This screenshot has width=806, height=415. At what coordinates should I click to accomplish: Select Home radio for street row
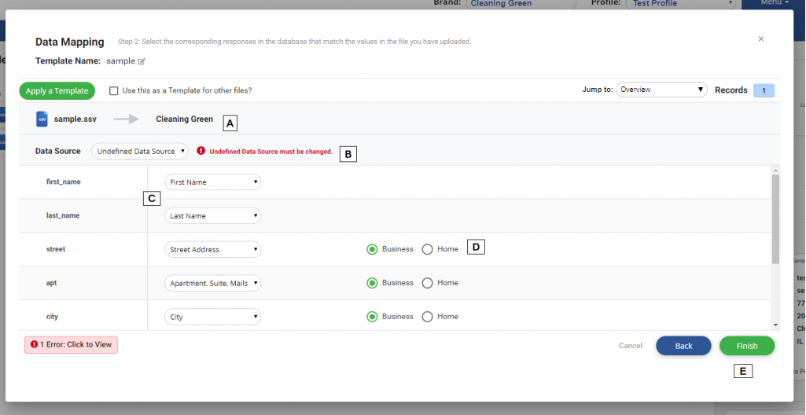pyautogui.click(x=428, y=249)
